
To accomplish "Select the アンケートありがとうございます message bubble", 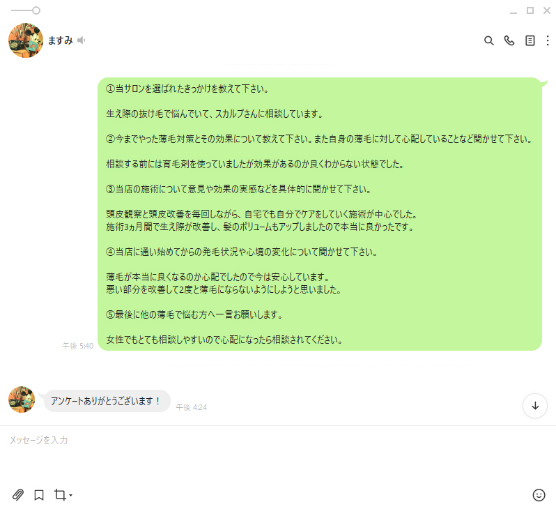I will coord(107,401).
